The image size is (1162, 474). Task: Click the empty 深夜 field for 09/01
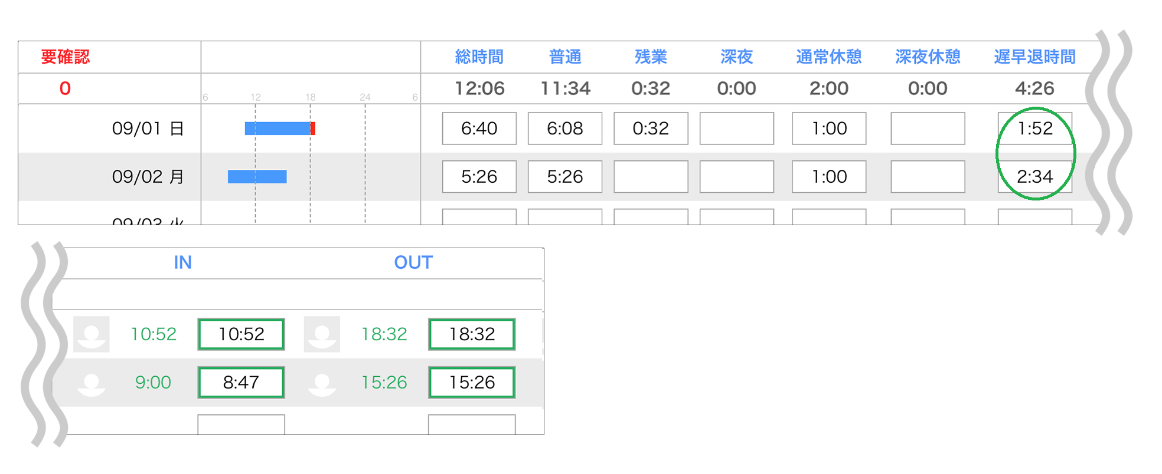[737, 129]
